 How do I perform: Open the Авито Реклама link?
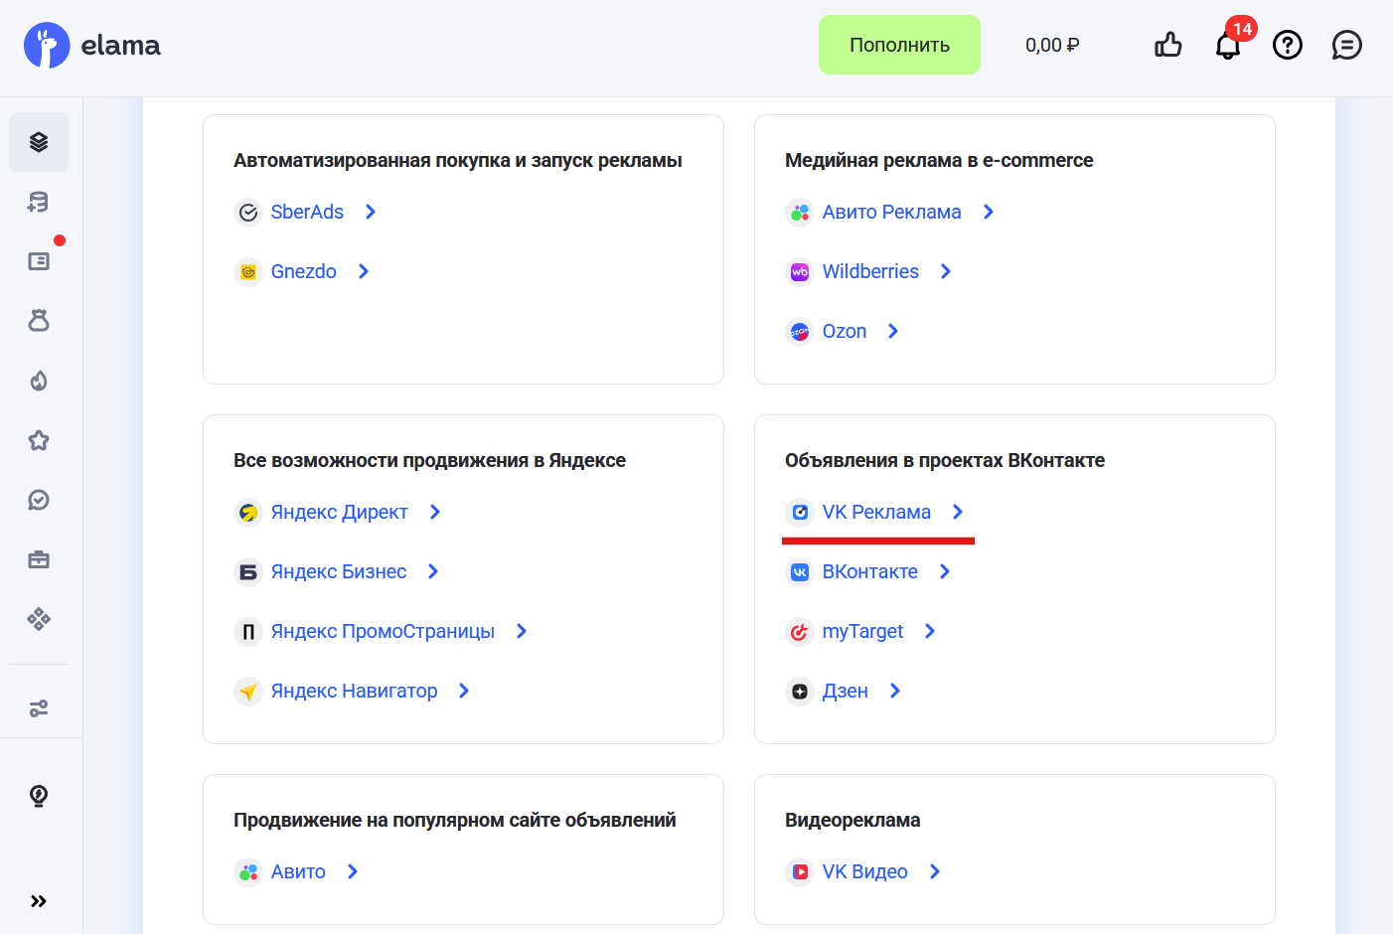pos(890,212)
